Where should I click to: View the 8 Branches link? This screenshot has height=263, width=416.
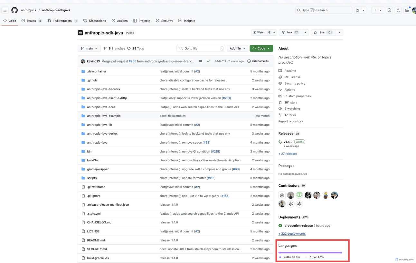point(114,48)
